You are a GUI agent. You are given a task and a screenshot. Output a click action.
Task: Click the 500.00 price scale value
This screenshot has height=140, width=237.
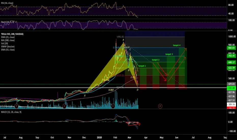pyautogui.click(x=232, y=78)
